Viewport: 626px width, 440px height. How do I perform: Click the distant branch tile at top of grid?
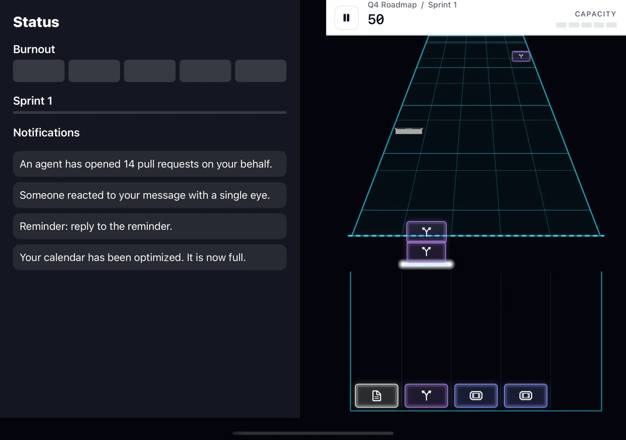click(x=521, y=56)
